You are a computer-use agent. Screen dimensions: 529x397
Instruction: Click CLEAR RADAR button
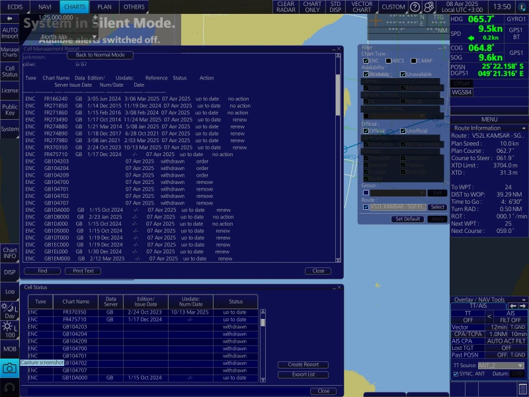click(286, 7)
